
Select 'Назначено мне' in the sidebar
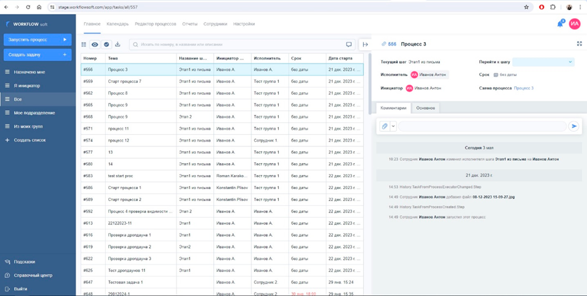(29, 72)
